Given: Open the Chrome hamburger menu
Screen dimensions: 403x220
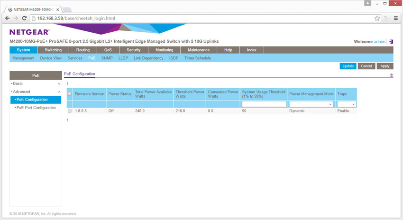Looking at the screenshot, I should point(396,18).
